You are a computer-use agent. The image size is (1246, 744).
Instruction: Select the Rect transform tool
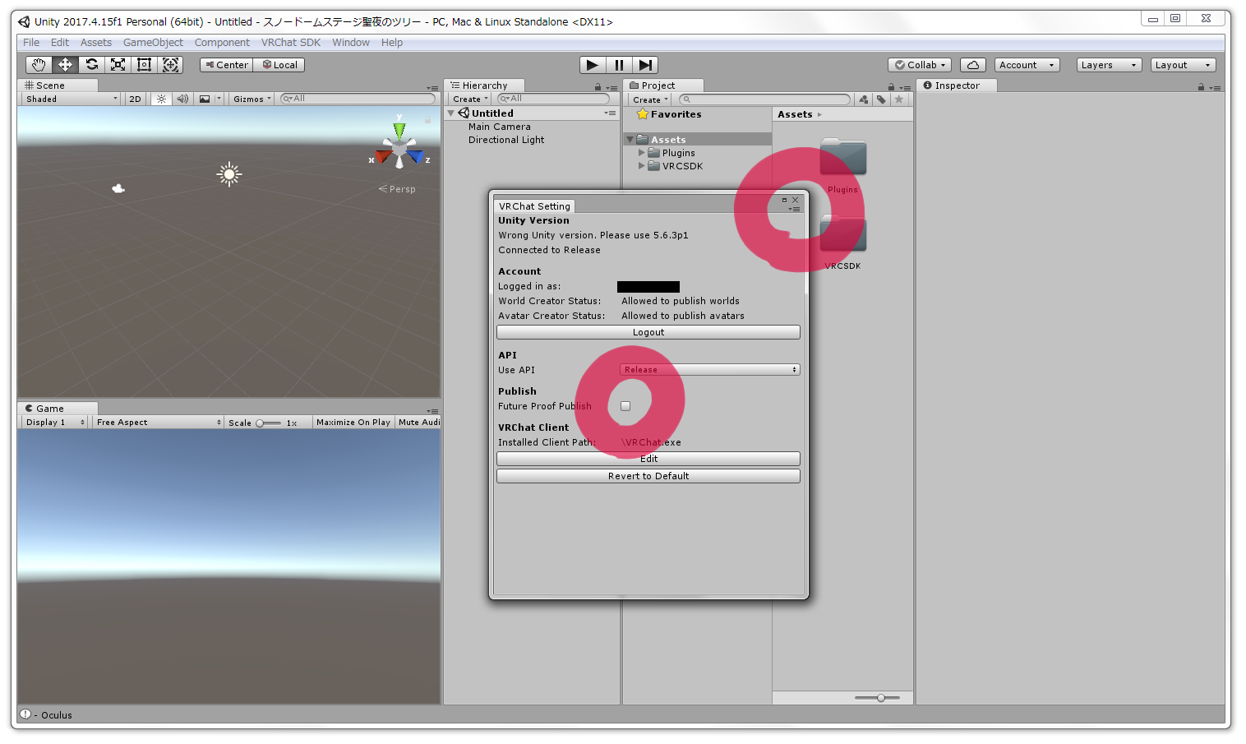[x=144, y=65]
